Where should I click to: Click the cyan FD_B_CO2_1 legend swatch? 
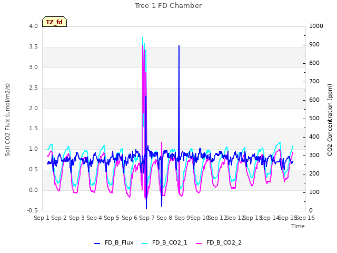click(145, 244)
